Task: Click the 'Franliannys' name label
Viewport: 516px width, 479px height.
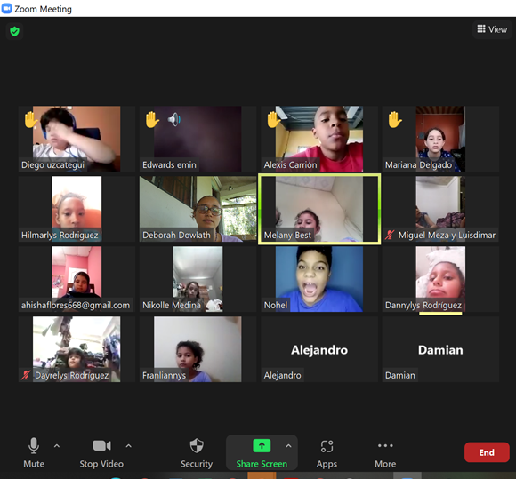Action: tap(164, 375)
